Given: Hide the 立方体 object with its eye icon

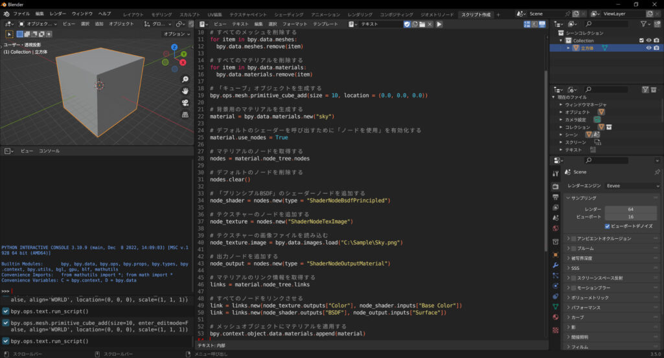Looking at the screenshot, I should [x=648, y=49].
